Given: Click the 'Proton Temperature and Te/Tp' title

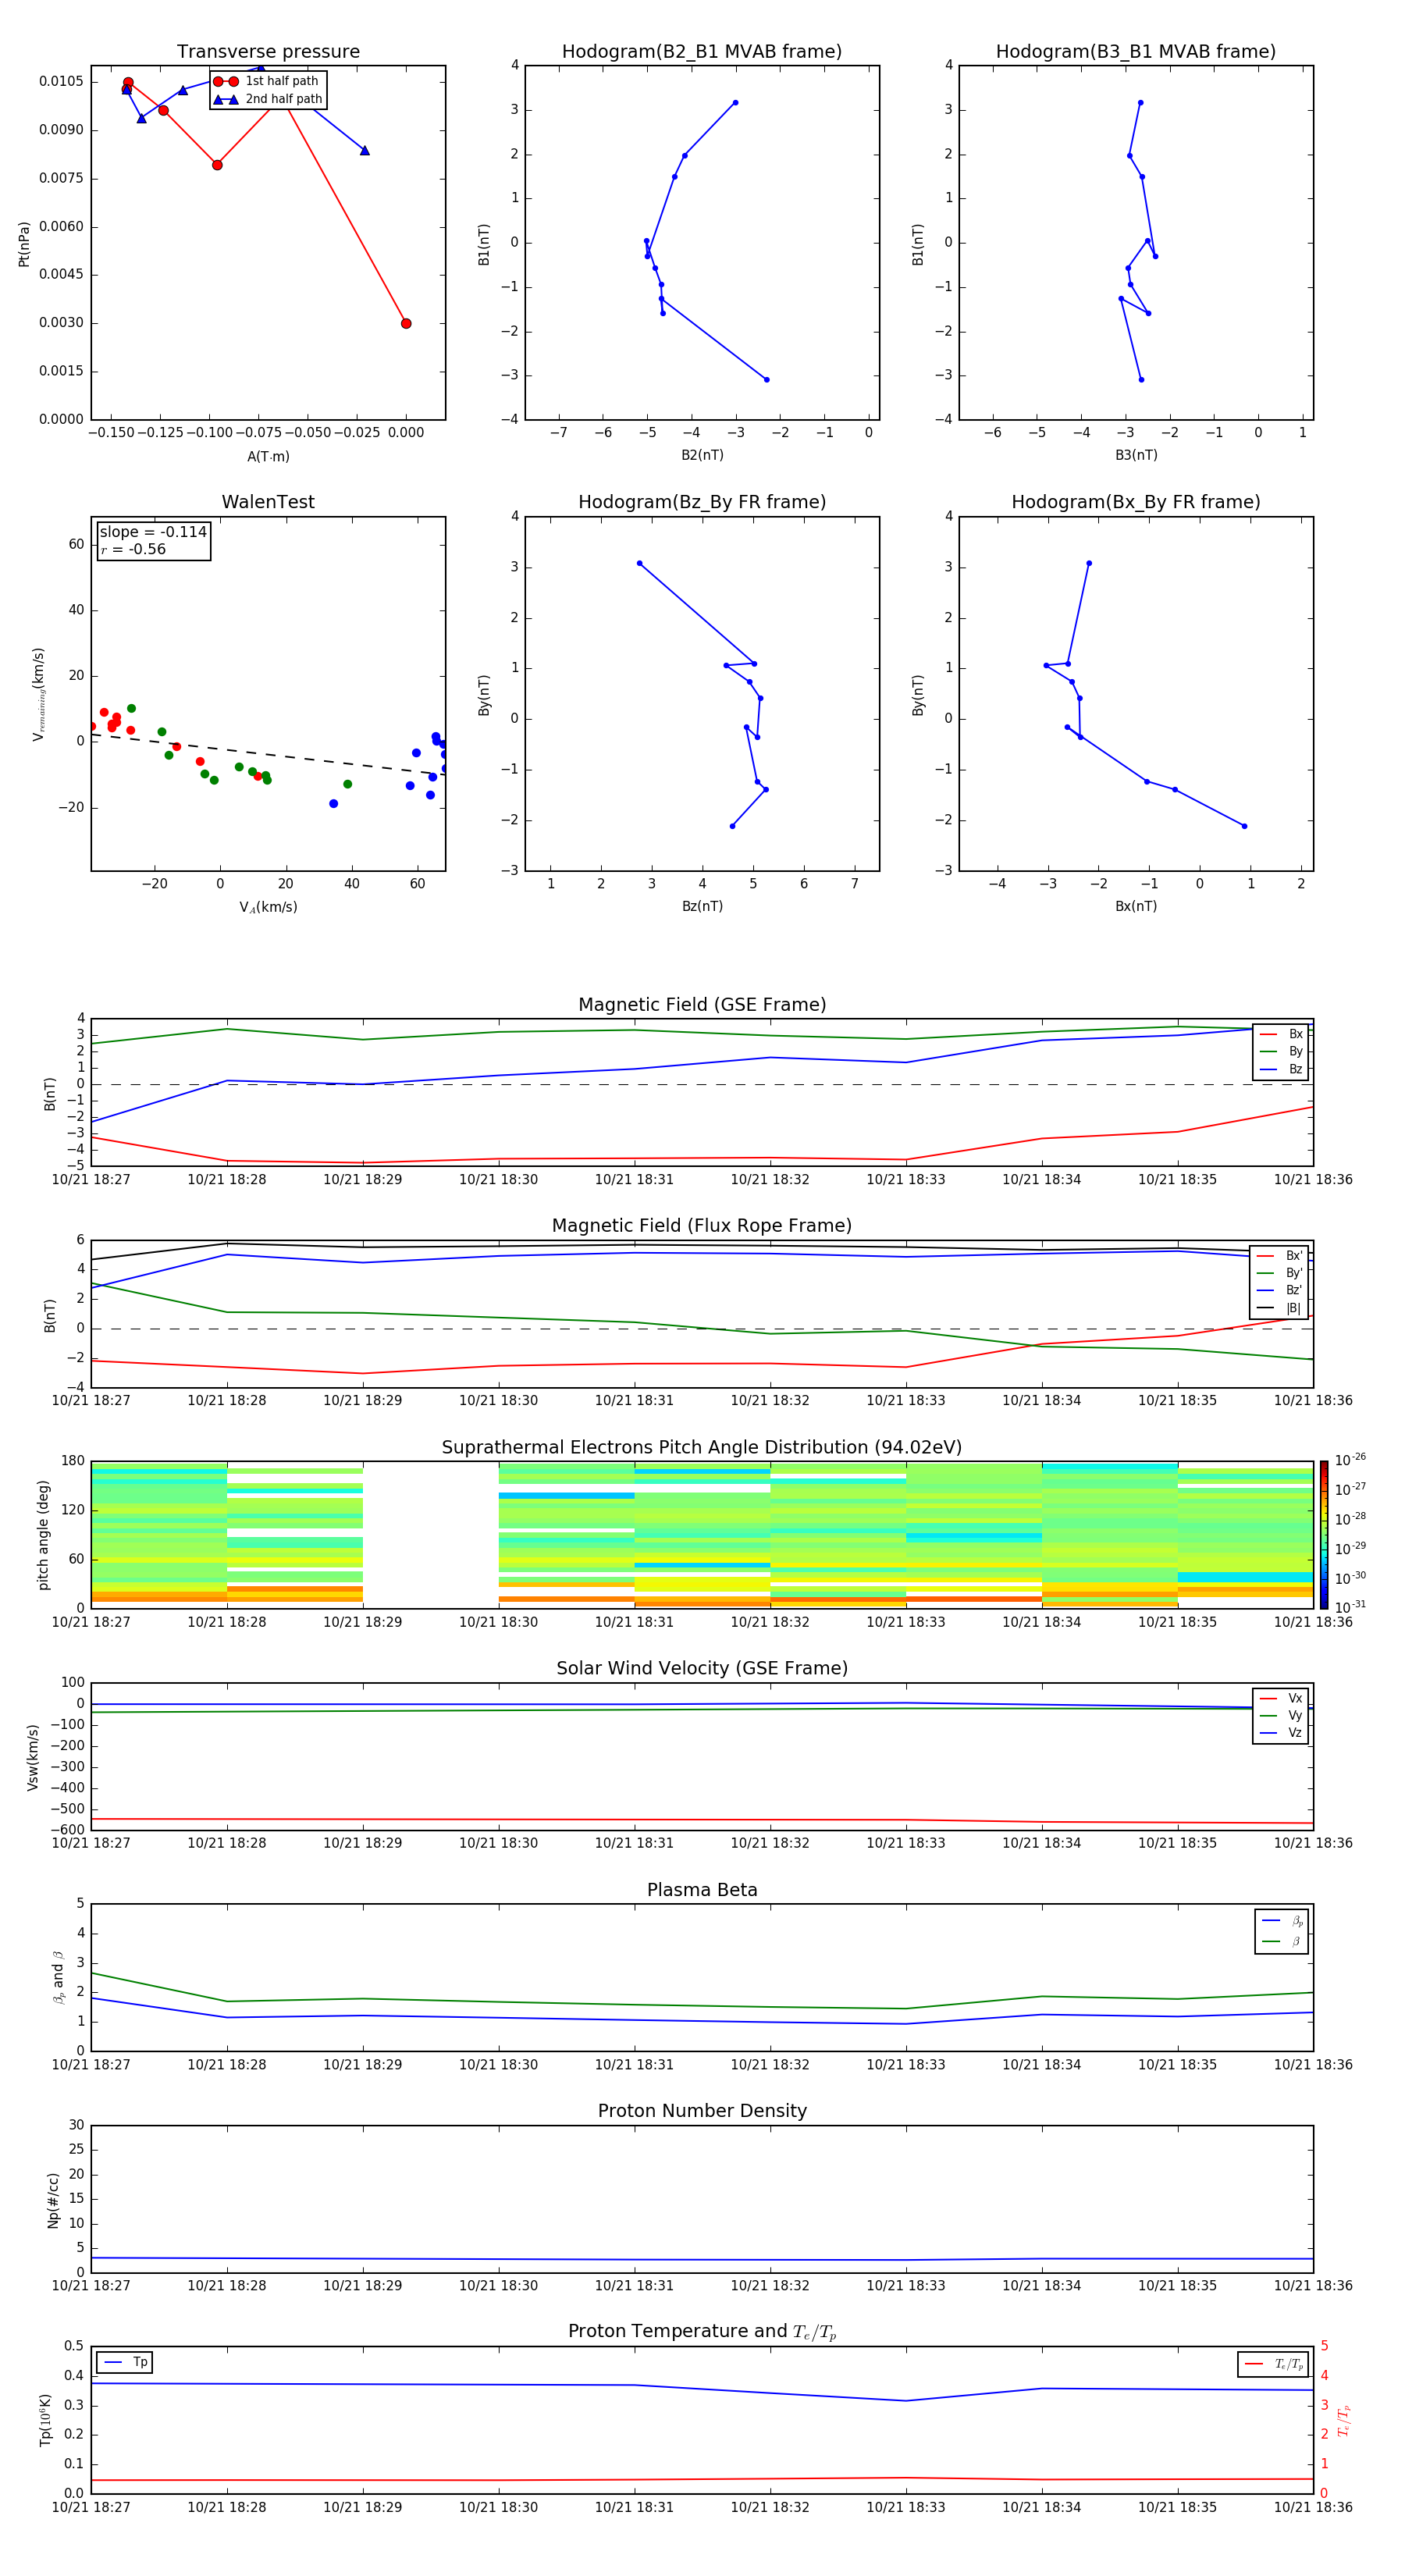Looking at the screenshot, I should (x=702, y=2332).
